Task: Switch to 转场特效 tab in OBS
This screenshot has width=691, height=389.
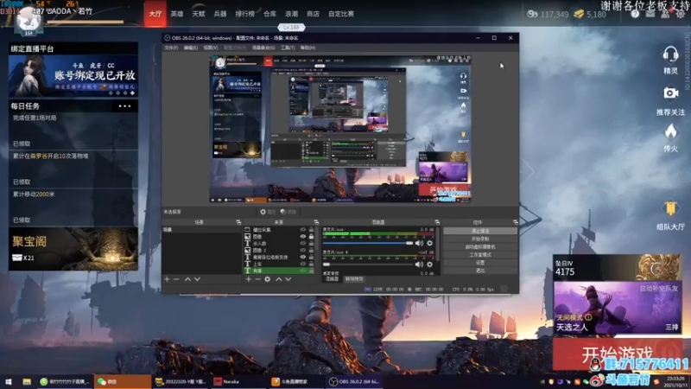Action: point(354,279)
